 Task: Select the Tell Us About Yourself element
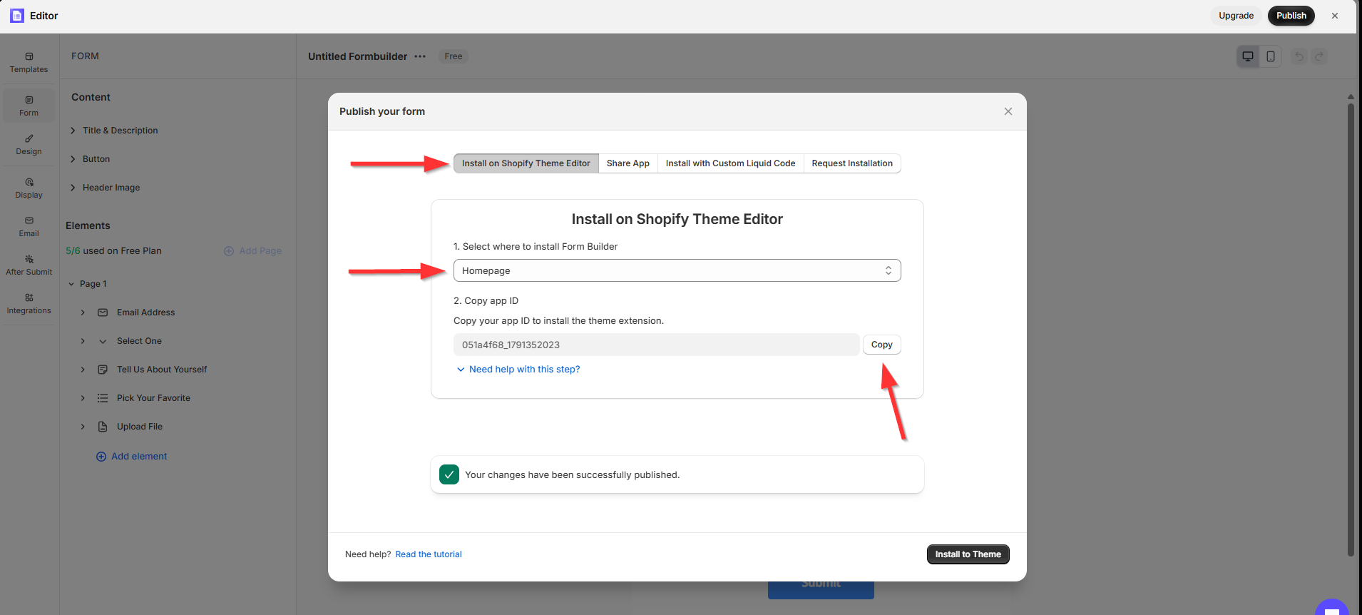coord(162,370)
